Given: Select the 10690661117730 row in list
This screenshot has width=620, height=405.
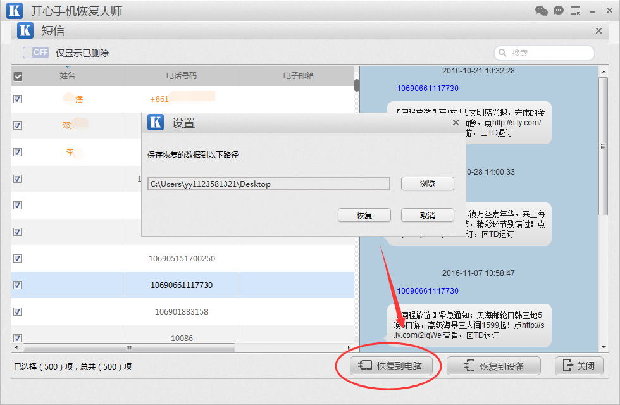Looking at the screenshot, I should [x=183, y=285].
